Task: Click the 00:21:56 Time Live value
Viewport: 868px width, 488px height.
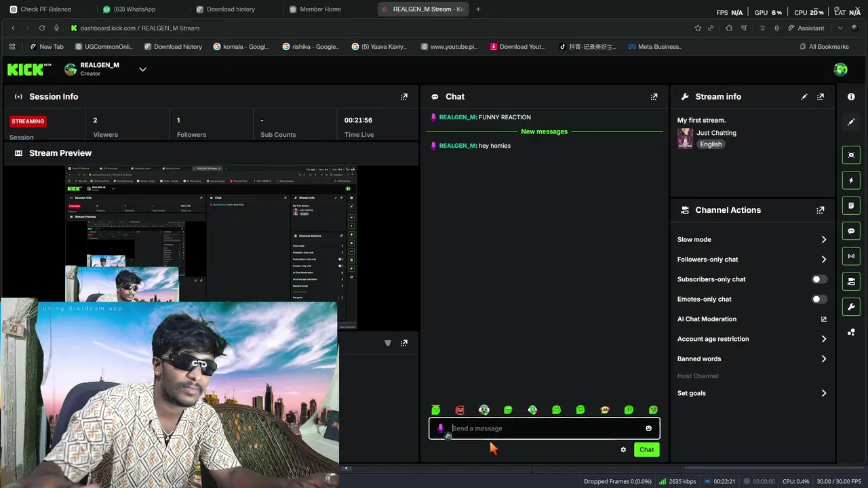Action: [358, 120]
